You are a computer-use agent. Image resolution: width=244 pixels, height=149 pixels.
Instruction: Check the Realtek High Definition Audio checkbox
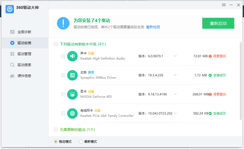click(63, 56)
